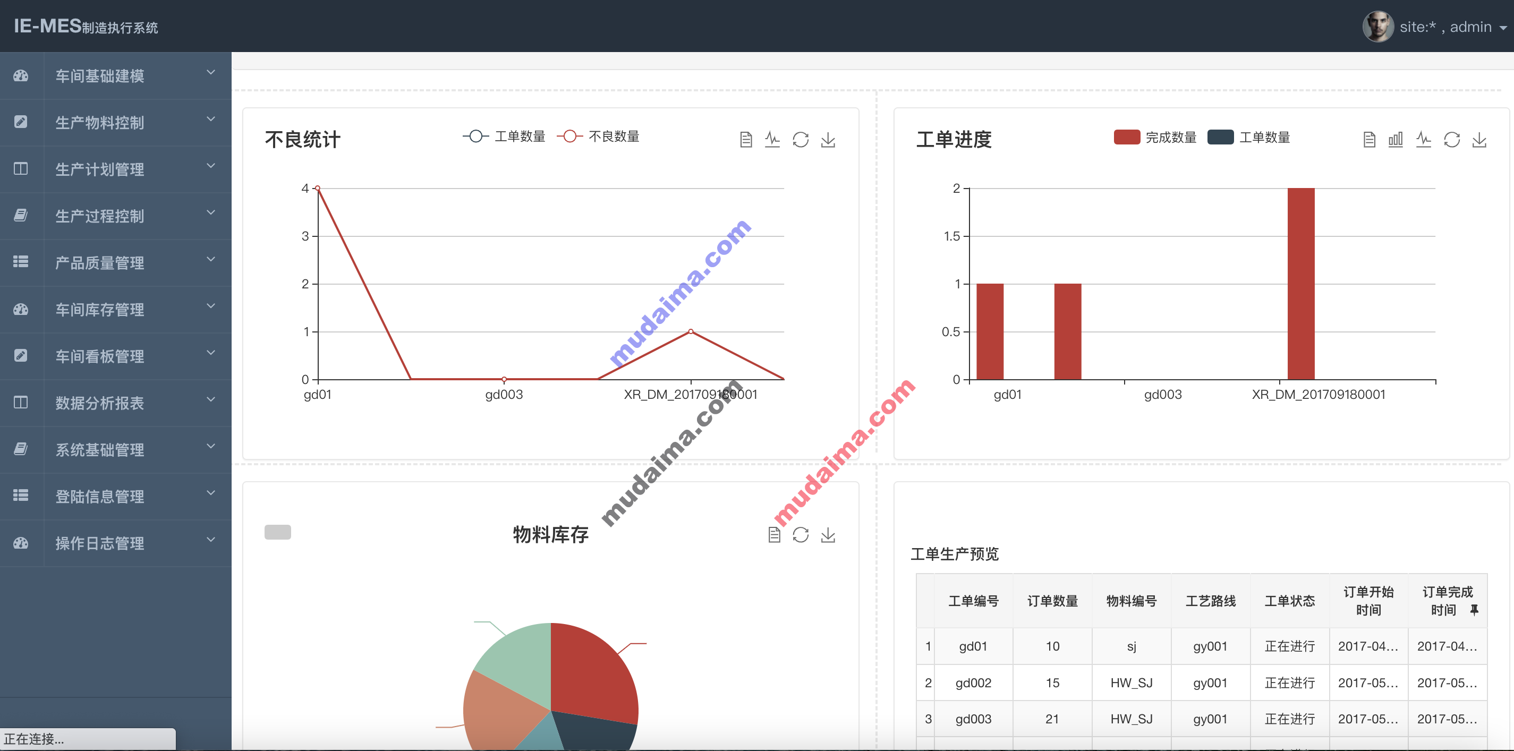Sort by 订单数量 column header

[1052, 601]
